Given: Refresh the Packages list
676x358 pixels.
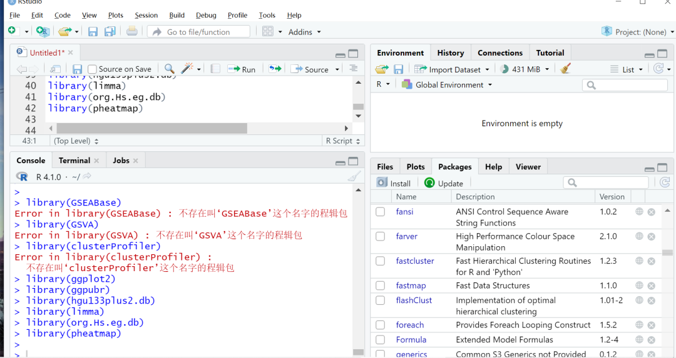Looking at the screenshot, I should pyautogui.click(x=665, y=182).
